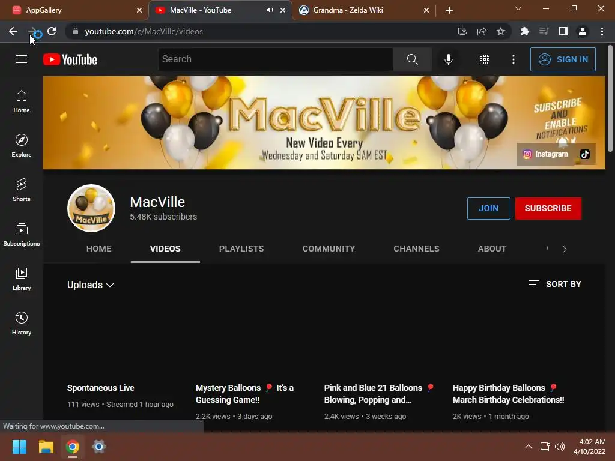The image size is (615, 461).
Task: Switch to the AppGallery tab
Action: [x=74, y=10]
